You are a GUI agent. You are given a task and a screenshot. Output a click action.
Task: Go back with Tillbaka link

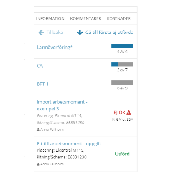pyautogui.click(x=55, y=33)
